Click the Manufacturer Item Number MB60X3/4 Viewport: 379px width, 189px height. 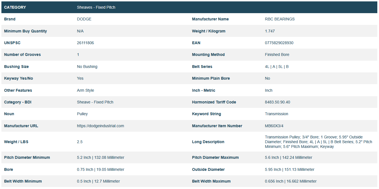point(274,126)
